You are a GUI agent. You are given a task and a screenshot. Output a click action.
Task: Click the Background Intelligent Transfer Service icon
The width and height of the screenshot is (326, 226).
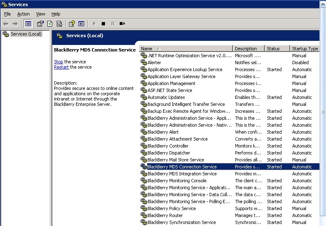[x=144, y=104]
